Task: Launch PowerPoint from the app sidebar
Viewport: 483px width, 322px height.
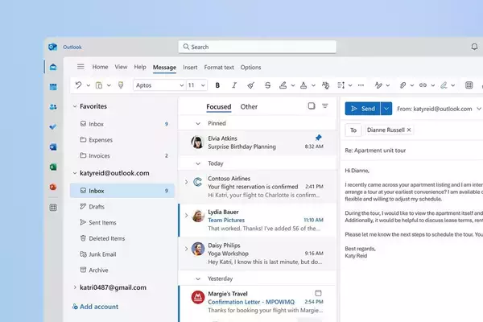Action: [53, 187]
